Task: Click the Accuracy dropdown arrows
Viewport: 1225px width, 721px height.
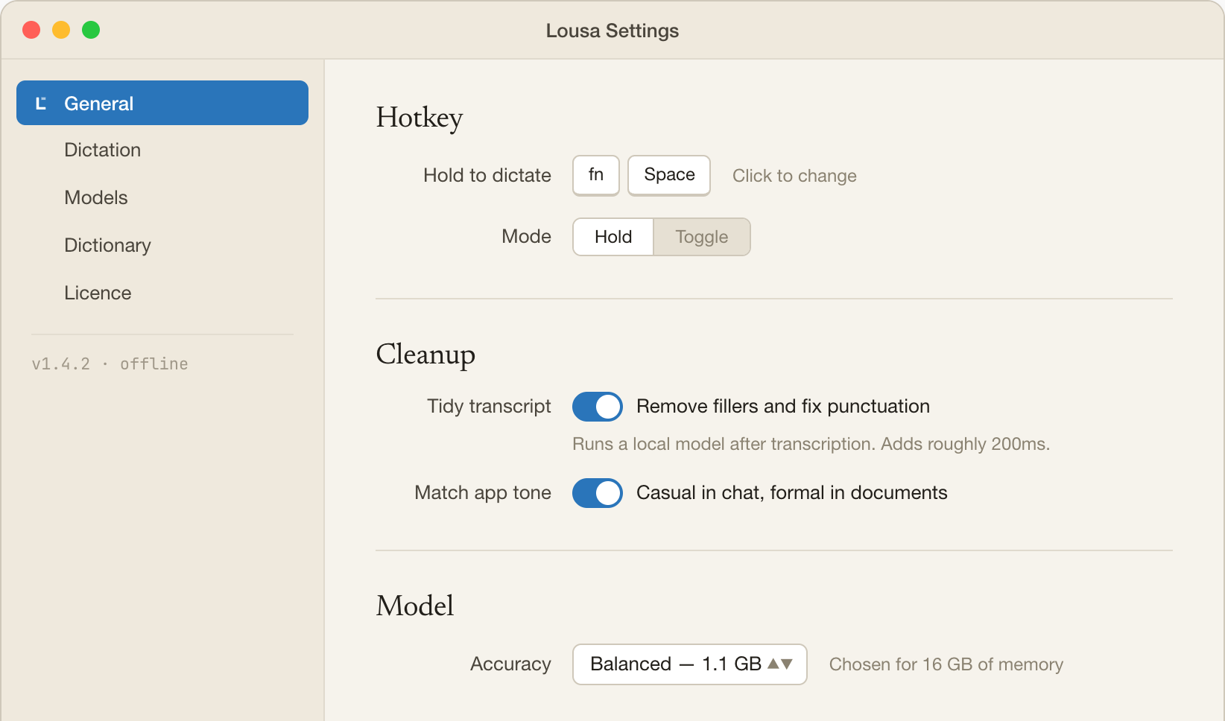Action: pos(780,664)
